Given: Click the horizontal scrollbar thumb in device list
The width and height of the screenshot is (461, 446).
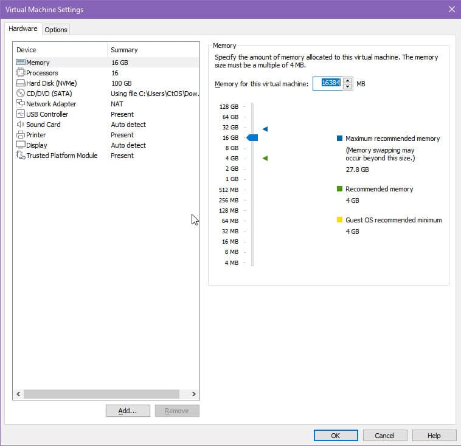Looking at the screenshot, I should pos(102,394).
